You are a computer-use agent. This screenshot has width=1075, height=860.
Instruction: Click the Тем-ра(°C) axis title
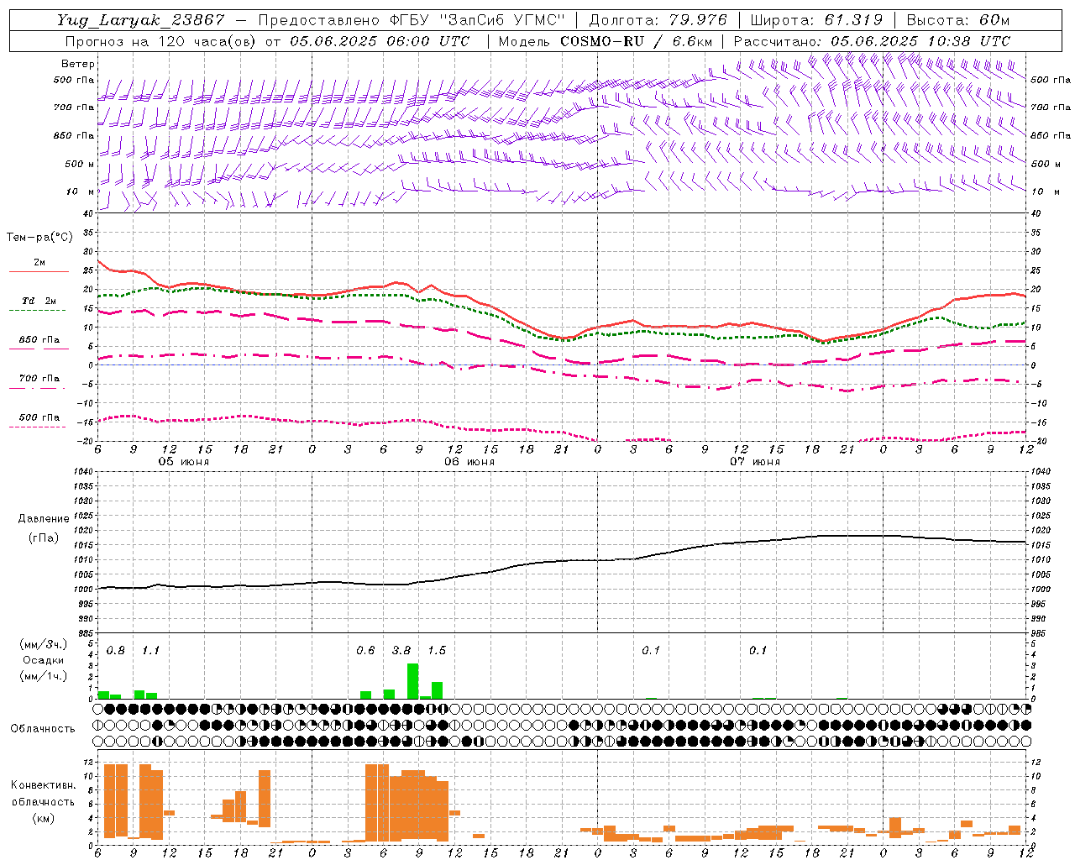coord(39,238)
